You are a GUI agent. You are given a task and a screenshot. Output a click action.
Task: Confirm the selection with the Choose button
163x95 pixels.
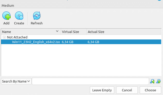(x=150, y=90)
